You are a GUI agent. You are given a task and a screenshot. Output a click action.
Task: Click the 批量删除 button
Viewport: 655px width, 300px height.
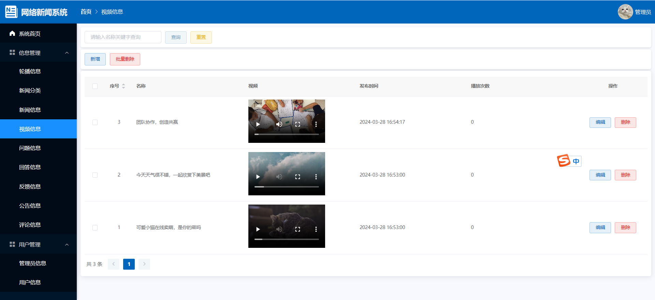point(125,59)
